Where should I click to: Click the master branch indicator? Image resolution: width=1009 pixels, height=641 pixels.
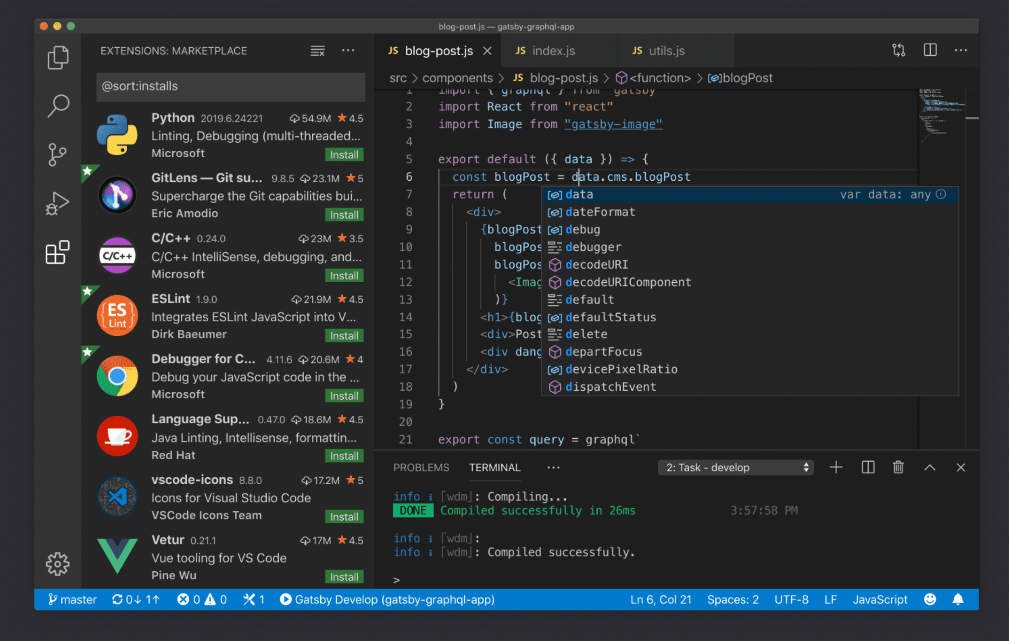[72, 599]
